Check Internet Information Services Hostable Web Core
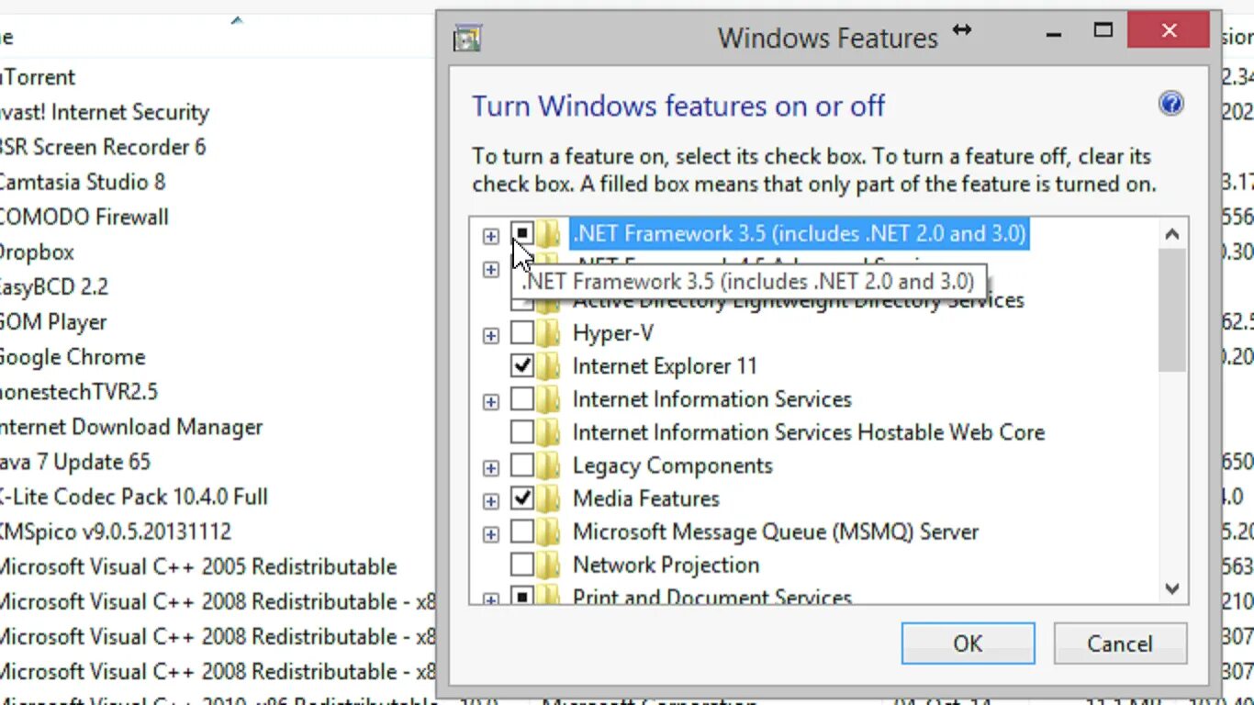 [x=521, y=432]
